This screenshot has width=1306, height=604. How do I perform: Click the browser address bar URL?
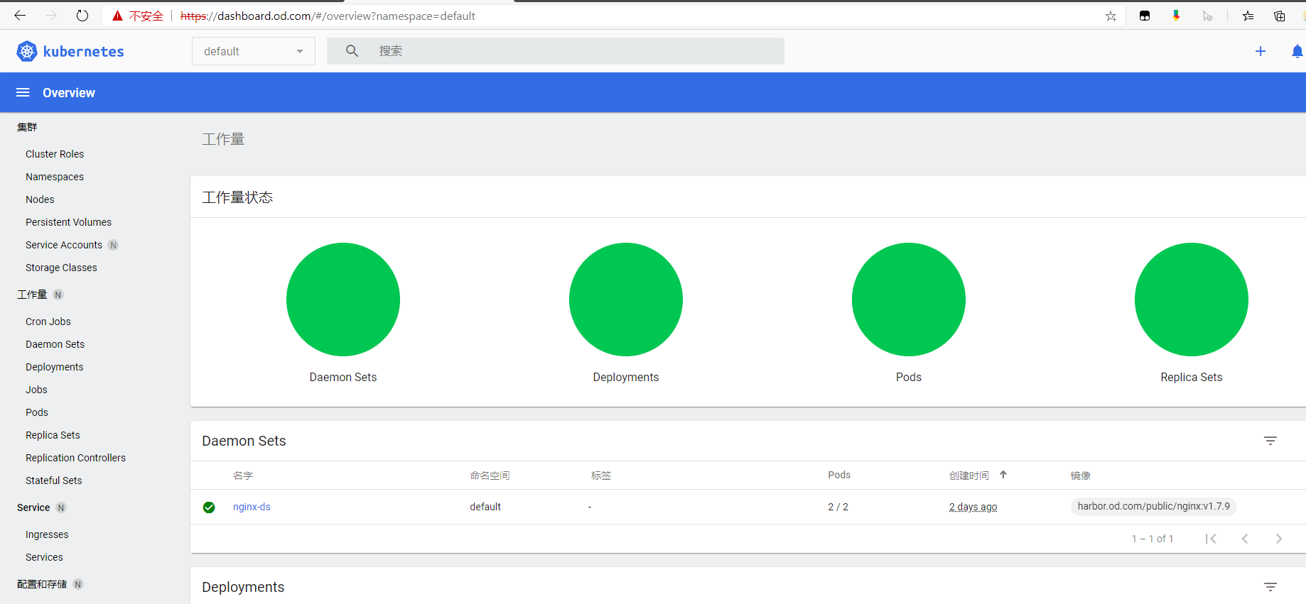point(328,16)
